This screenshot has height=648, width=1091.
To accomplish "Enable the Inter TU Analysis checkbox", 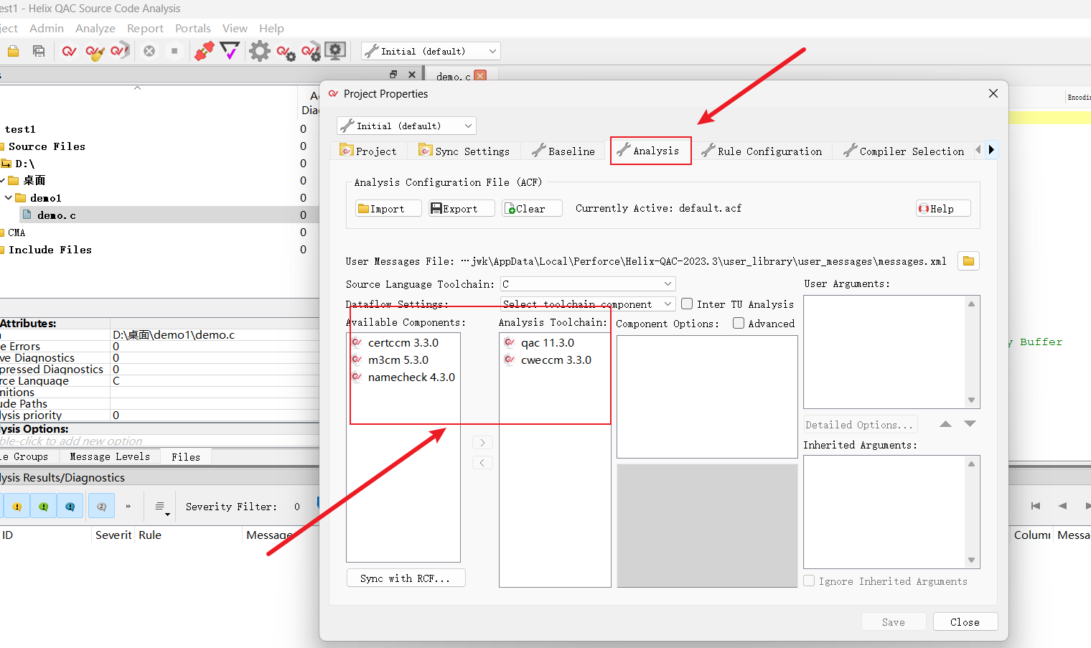I will click(x=687, y=304).
